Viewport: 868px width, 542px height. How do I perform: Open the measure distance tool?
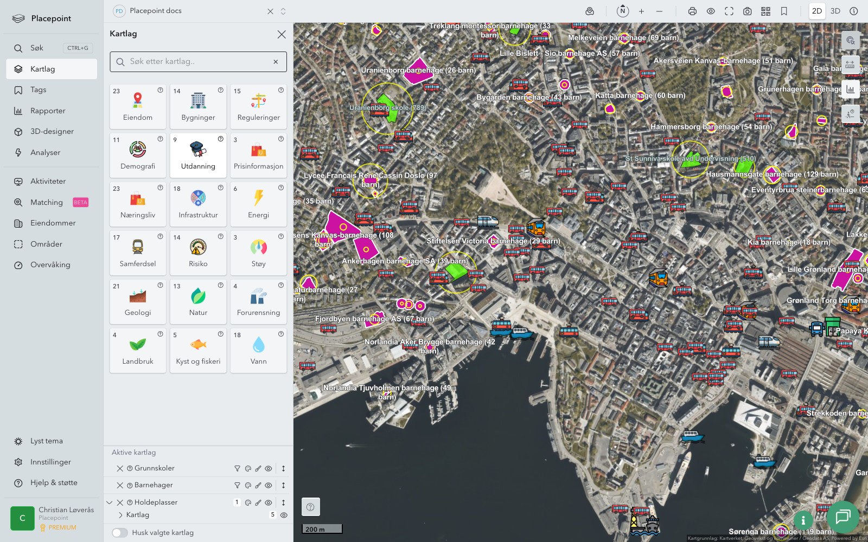(x=850, y=64)
